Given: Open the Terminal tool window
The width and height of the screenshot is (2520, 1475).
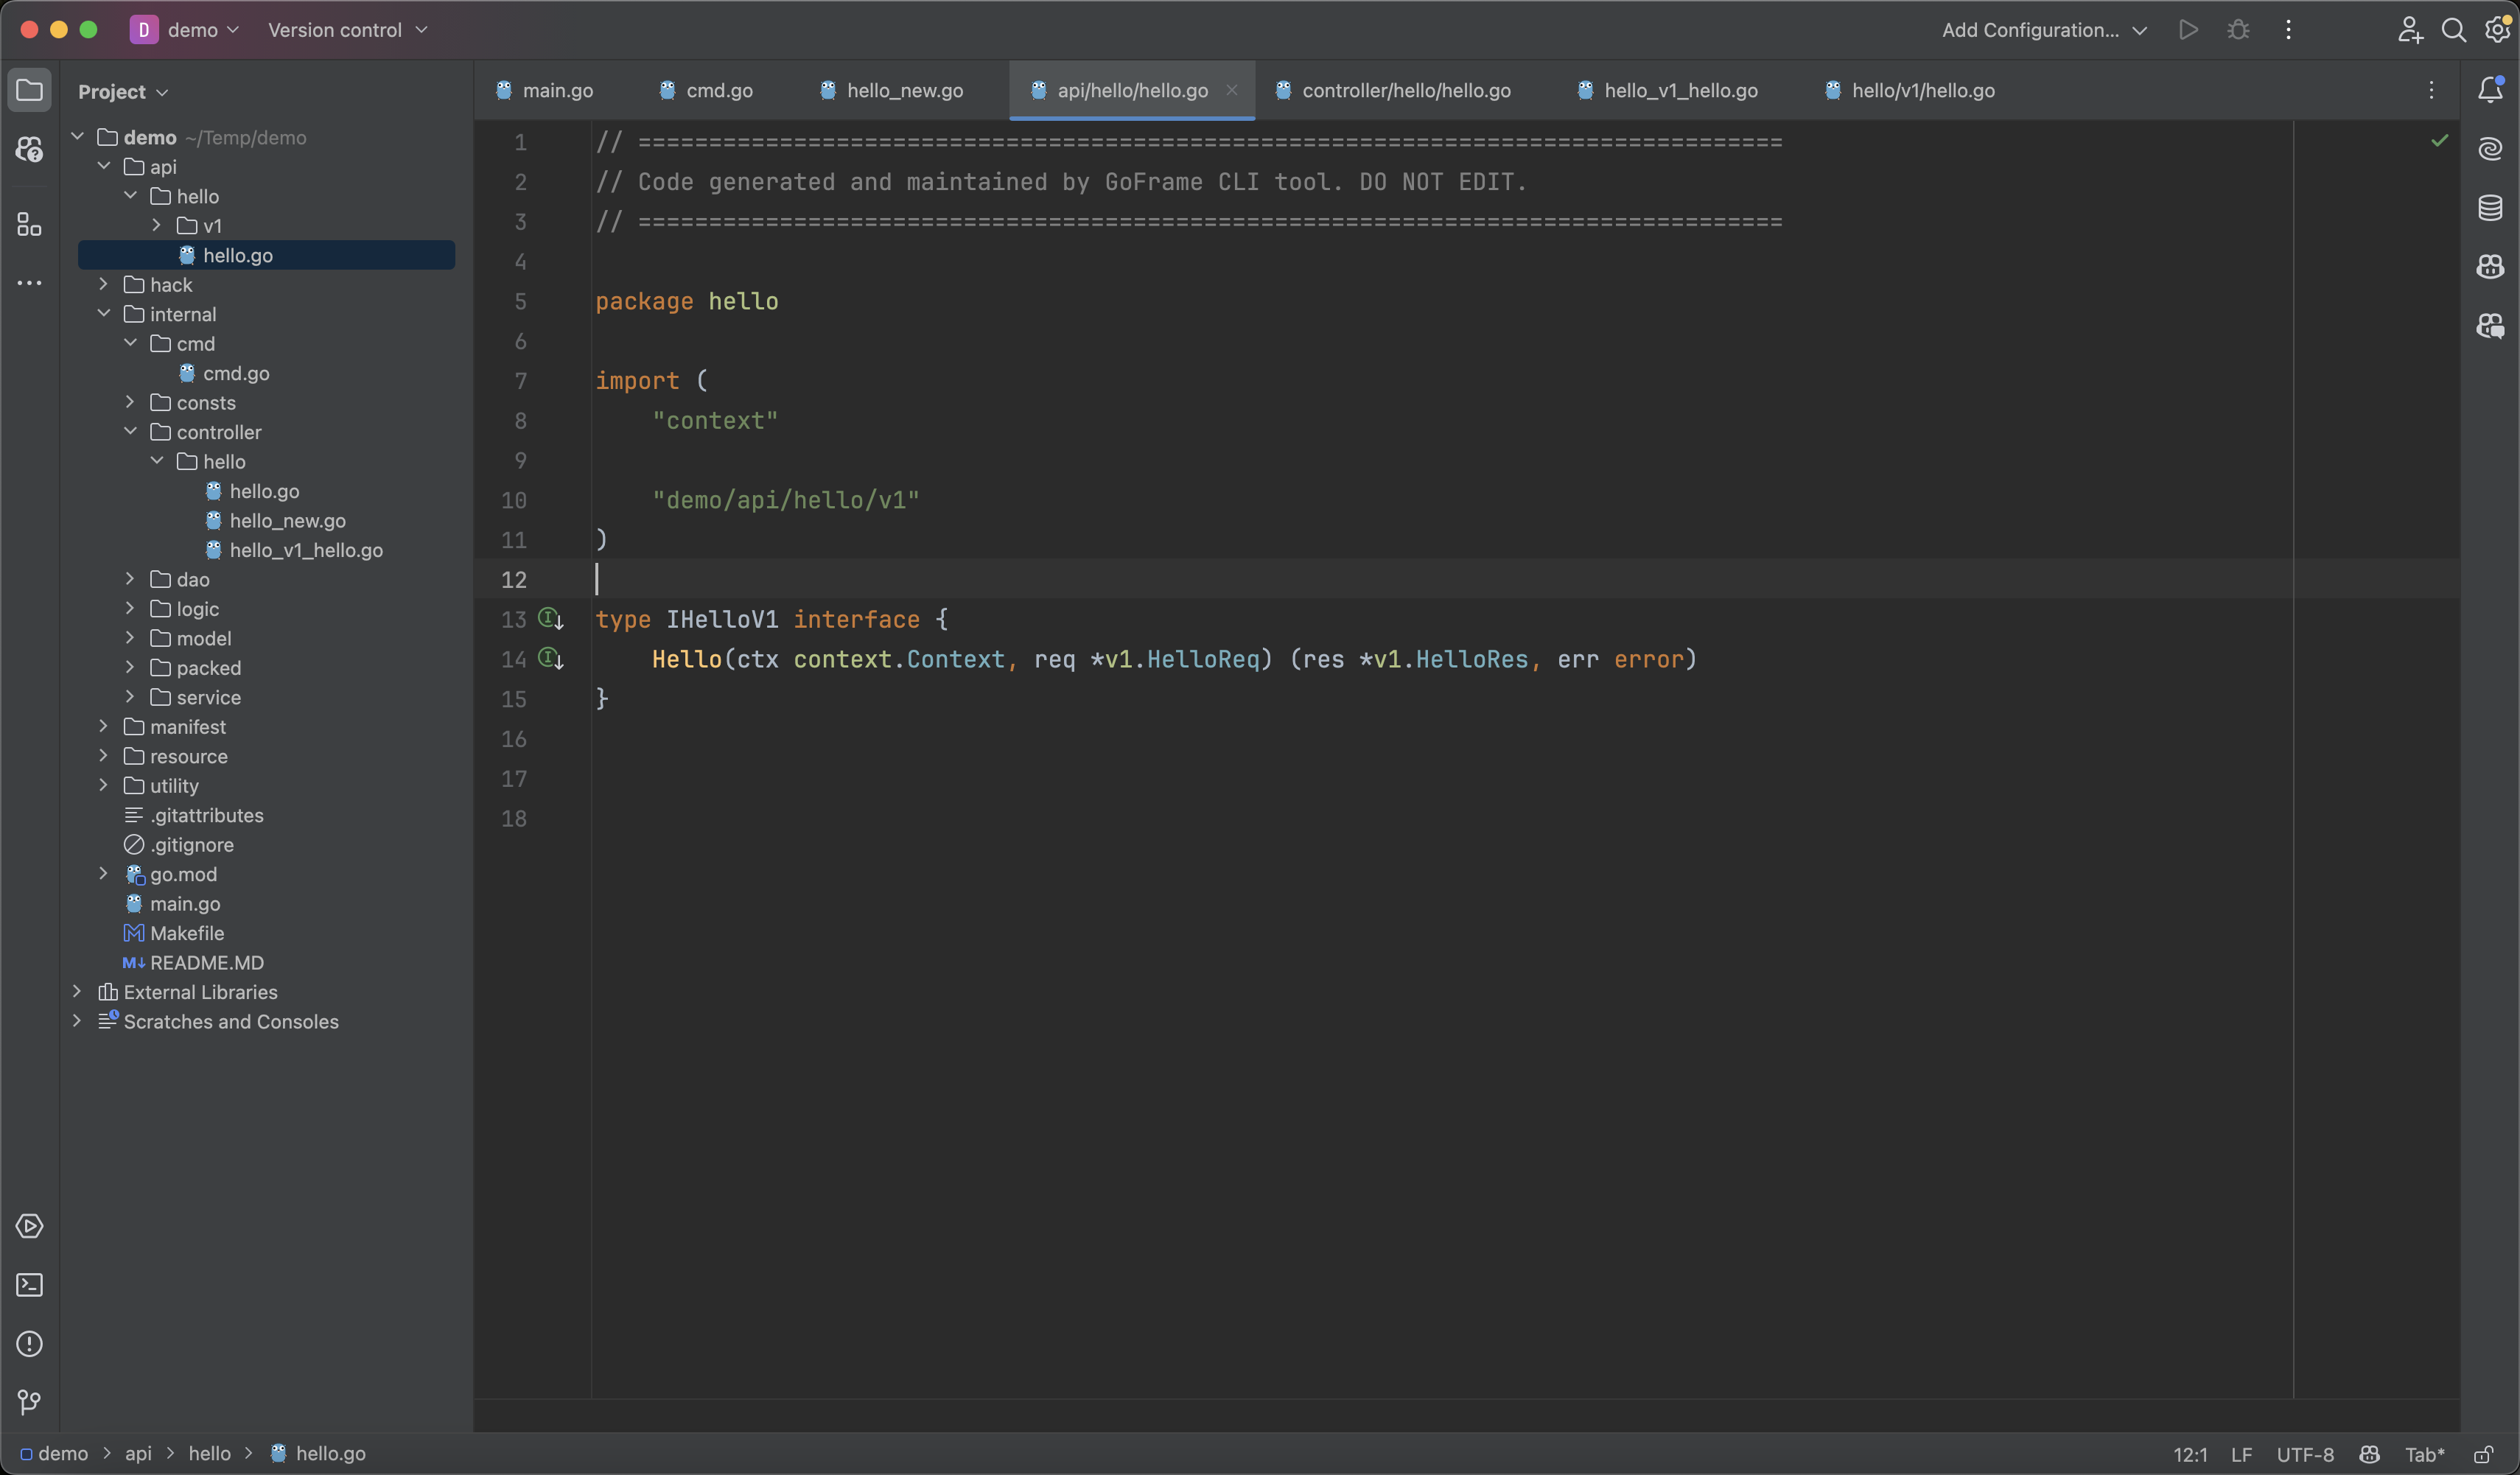Looking at the screenshot, I should [29, 1285].
